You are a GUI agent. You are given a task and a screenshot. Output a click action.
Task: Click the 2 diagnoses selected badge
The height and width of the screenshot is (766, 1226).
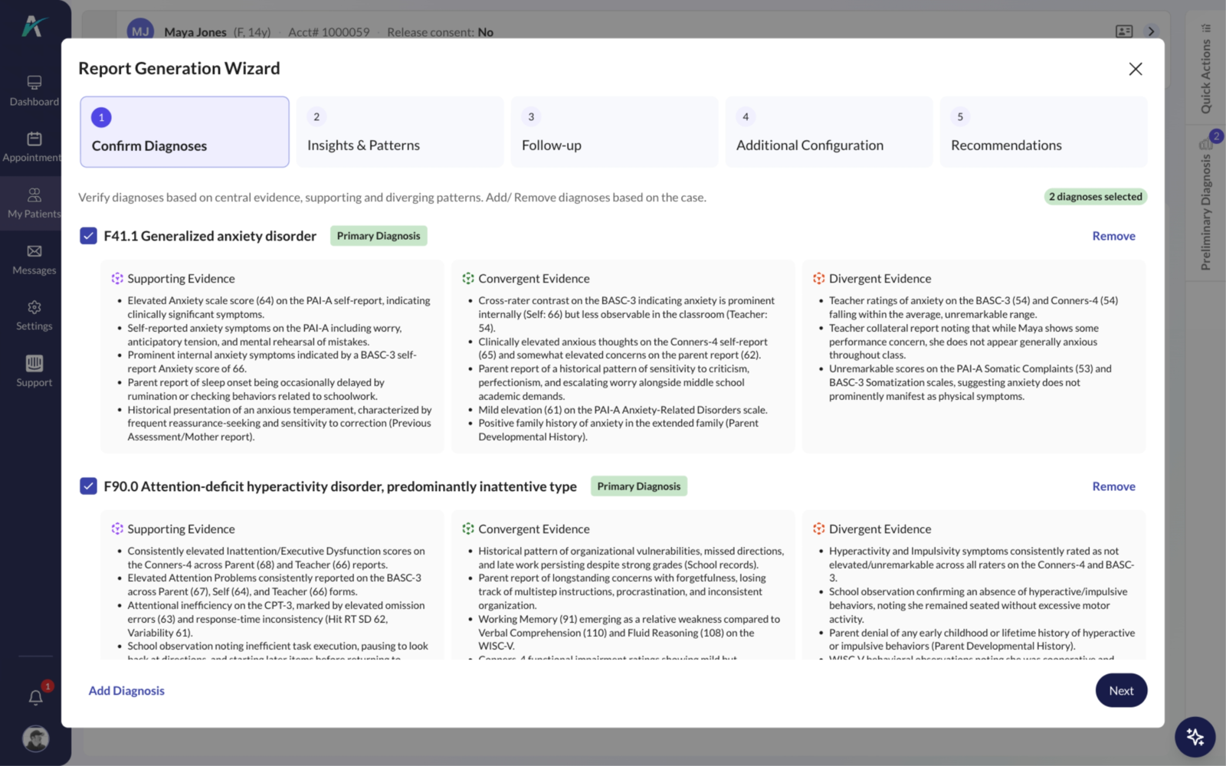[x=1096, y=197]
